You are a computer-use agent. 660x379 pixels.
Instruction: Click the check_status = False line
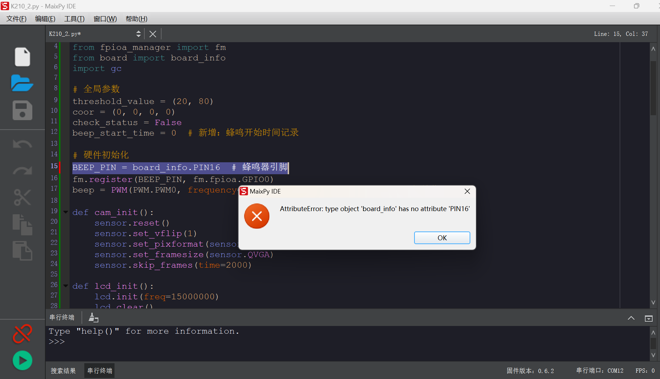click(127, 123)
